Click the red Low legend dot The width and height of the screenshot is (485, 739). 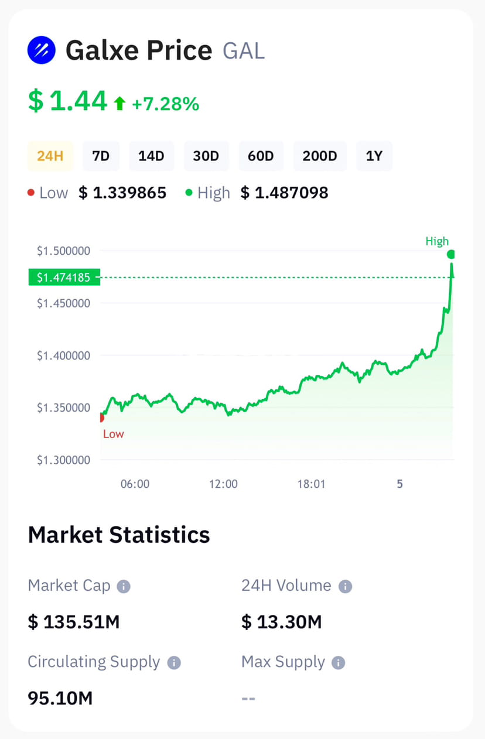[31, 192]
